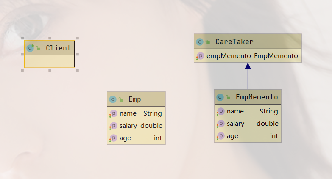Select the empMemento property name in CareTaker

click(x=229, y=56)
